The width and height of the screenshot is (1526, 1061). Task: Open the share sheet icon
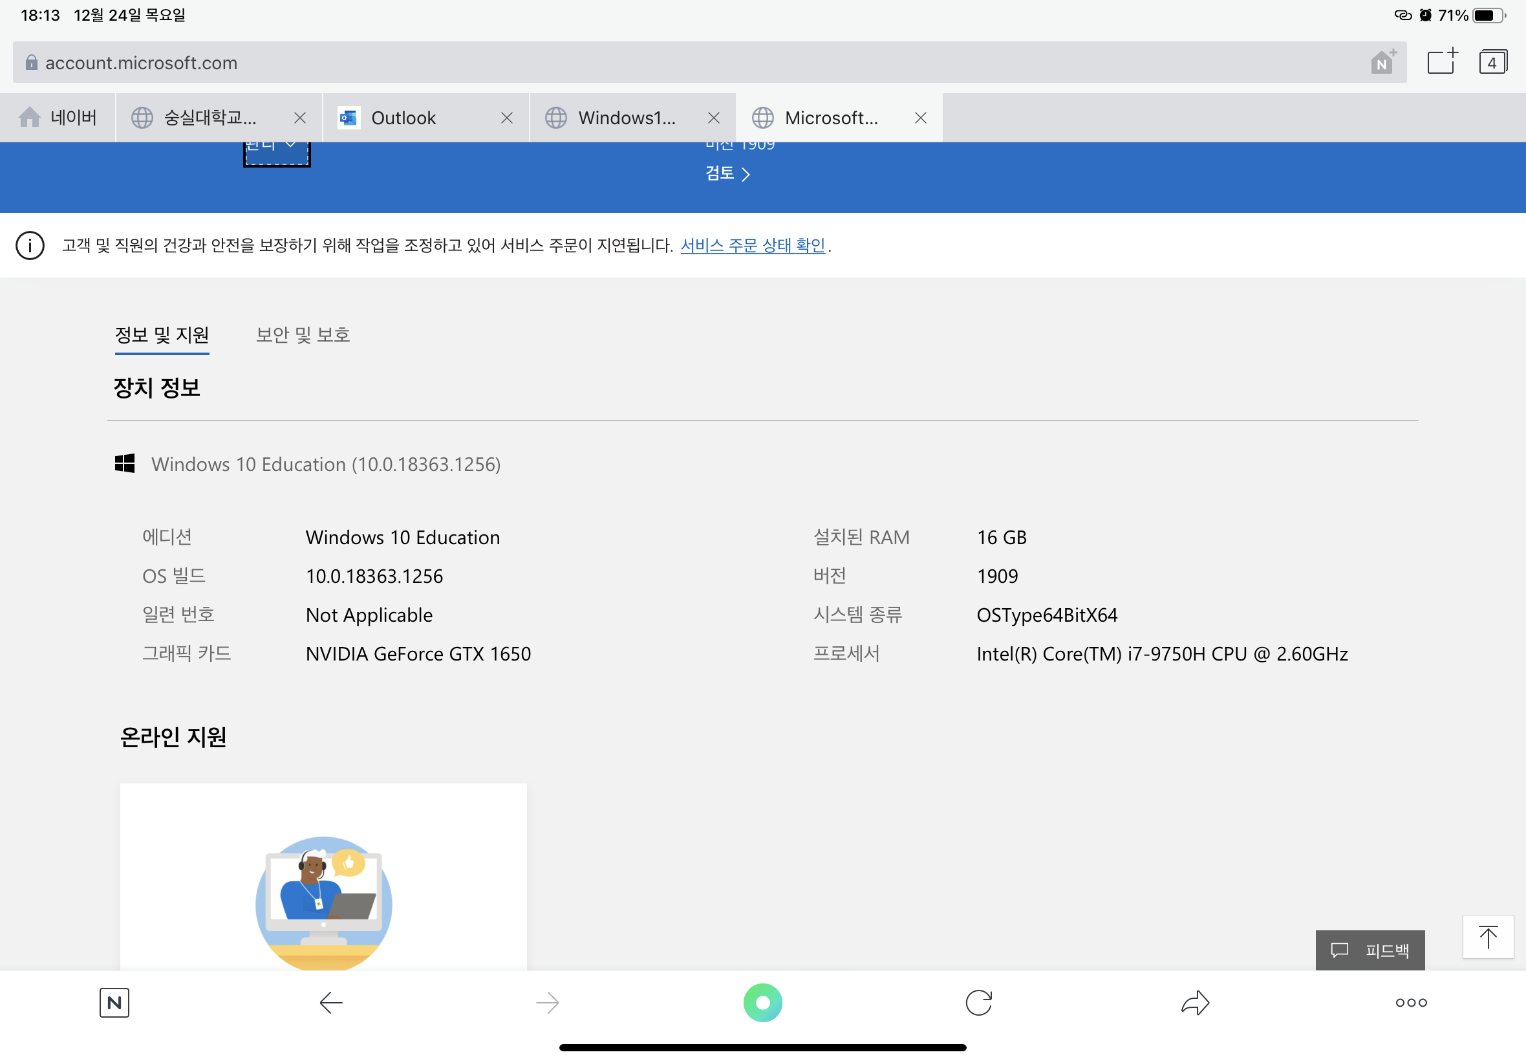coord(1194,1003)
